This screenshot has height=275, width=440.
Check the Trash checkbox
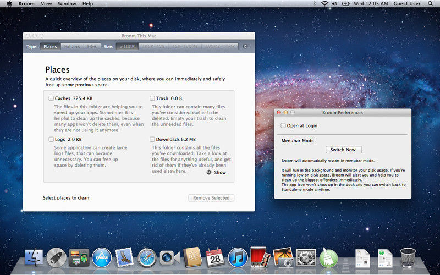(x=152, y=98)
